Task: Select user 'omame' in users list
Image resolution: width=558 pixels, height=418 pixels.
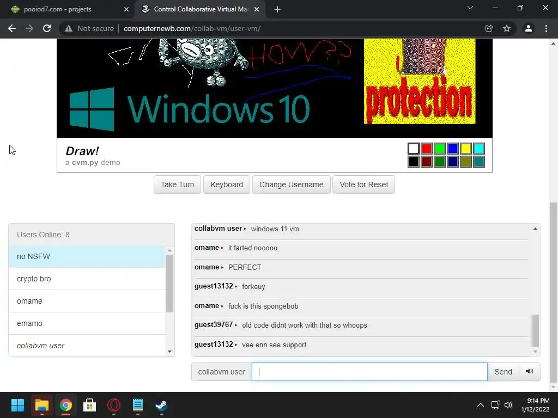Action: tap(87, 301)
